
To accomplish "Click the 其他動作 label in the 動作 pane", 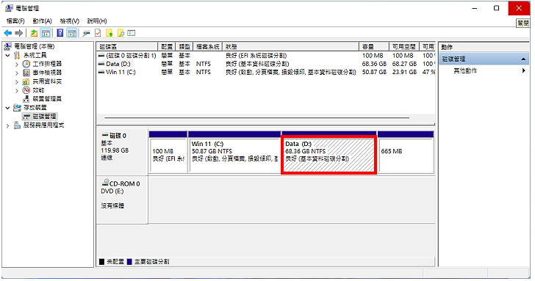I will 465,70.
